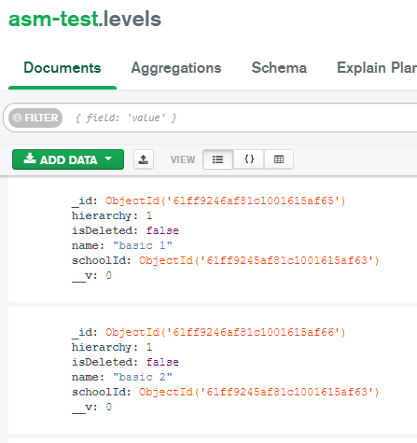Screen dimensions: 417x443
Task: Switch to list view icon
Action: [217, 159]
